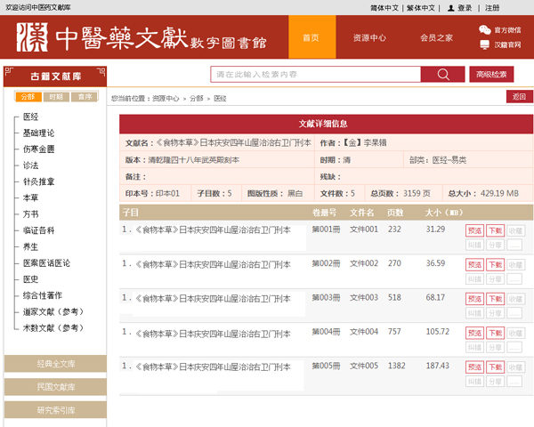Open the 针灸推拿 category in the tree

(38, 181)
